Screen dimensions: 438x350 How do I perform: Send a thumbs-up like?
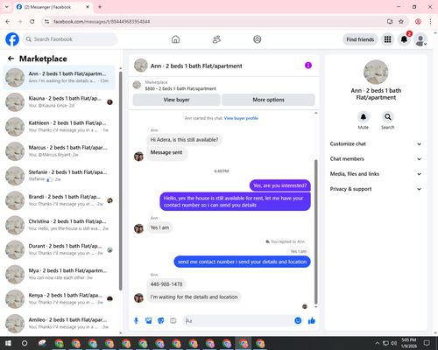(312, 321)
